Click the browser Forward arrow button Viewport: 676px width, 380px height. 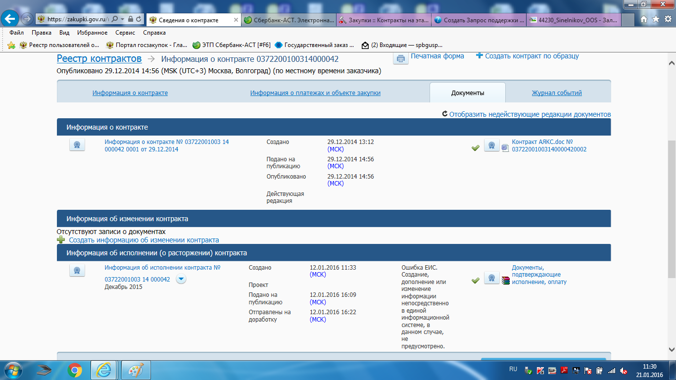[27, 19]
